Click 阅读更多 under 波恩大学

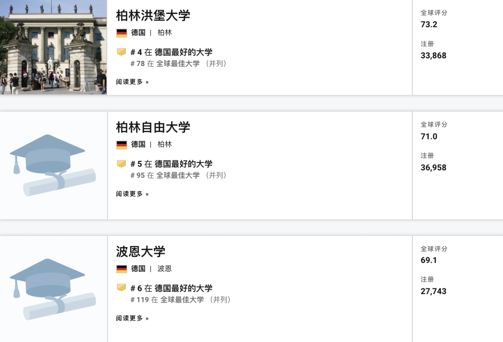pyautogui.click(x=132, y=318)
